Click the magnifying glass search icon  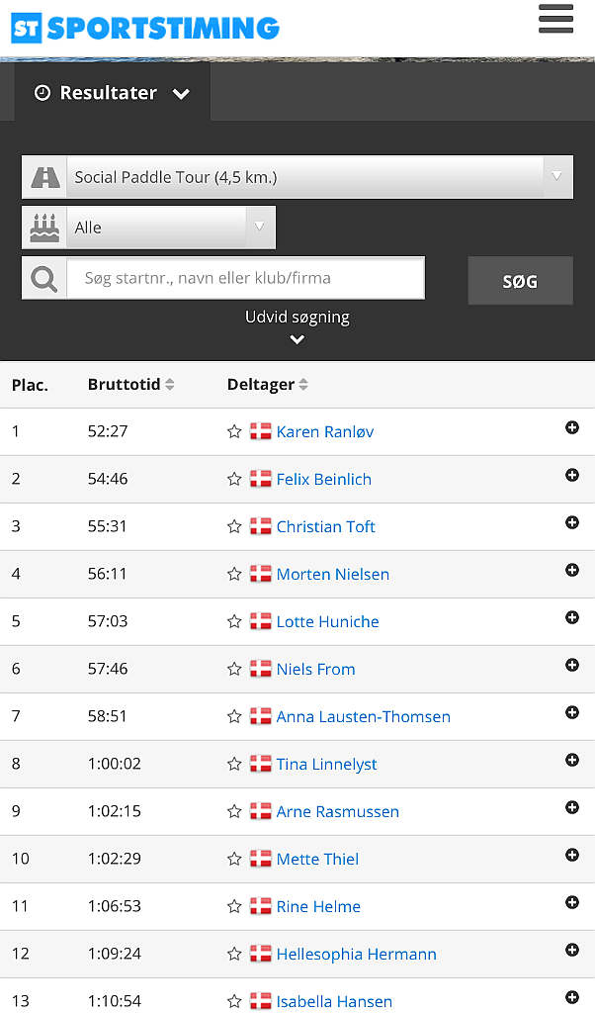tap(43, 278)
